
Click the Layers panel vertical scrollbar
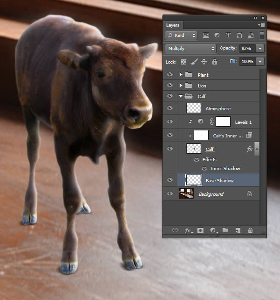263,147
